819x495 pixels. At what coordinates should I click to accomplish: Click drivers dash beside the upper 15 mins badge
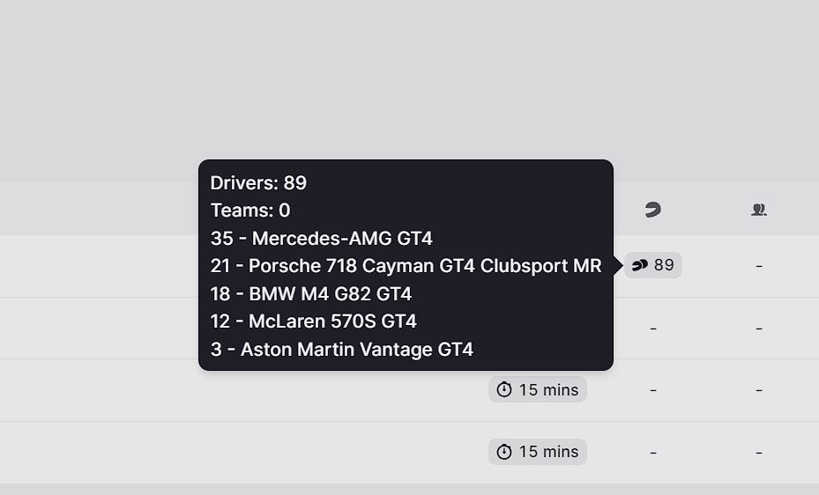(x=653, y=390)
